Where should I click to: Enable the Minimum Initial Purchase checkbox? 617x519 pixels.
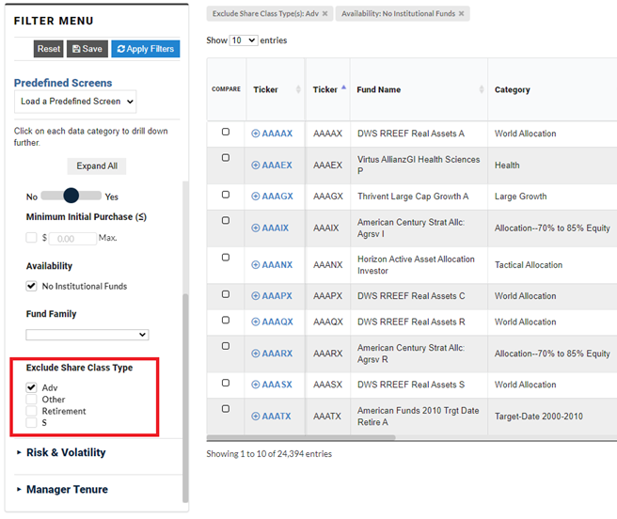[31, 238]
